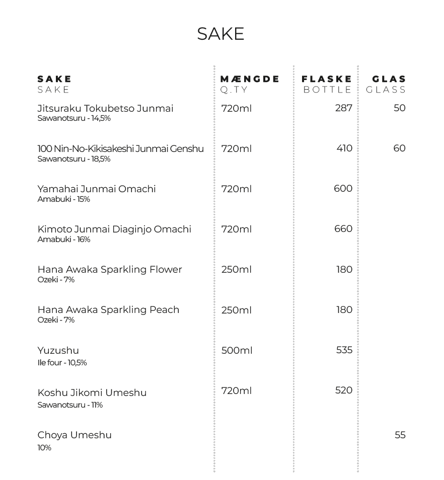The width and height of the screenshot is (444, 480).
Task: Click glass price 55 for Choya Umeshu
Action: pyautogui.click(x=400, y=435)
